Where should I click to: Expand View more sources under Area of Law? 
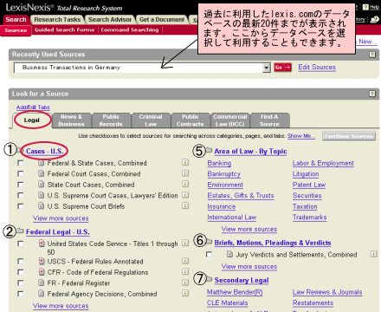pyautogui.click(x=249, y=229)
